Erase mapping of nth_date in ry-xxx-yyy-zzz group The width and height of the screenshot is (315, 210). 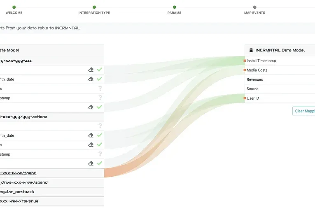click(91, 79)
